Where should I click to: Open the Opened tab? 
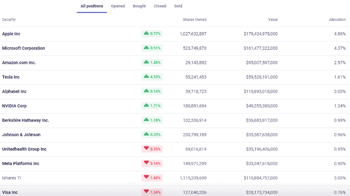pyautogui.click(x=118, y=6)
